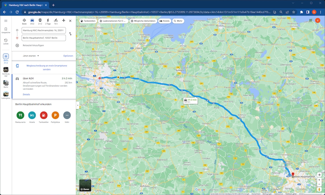Open the Letzte recent items tab
Image resolution: width=325 pixels, height=195 pixels.
pyautogui.click(x=6, y=42)
